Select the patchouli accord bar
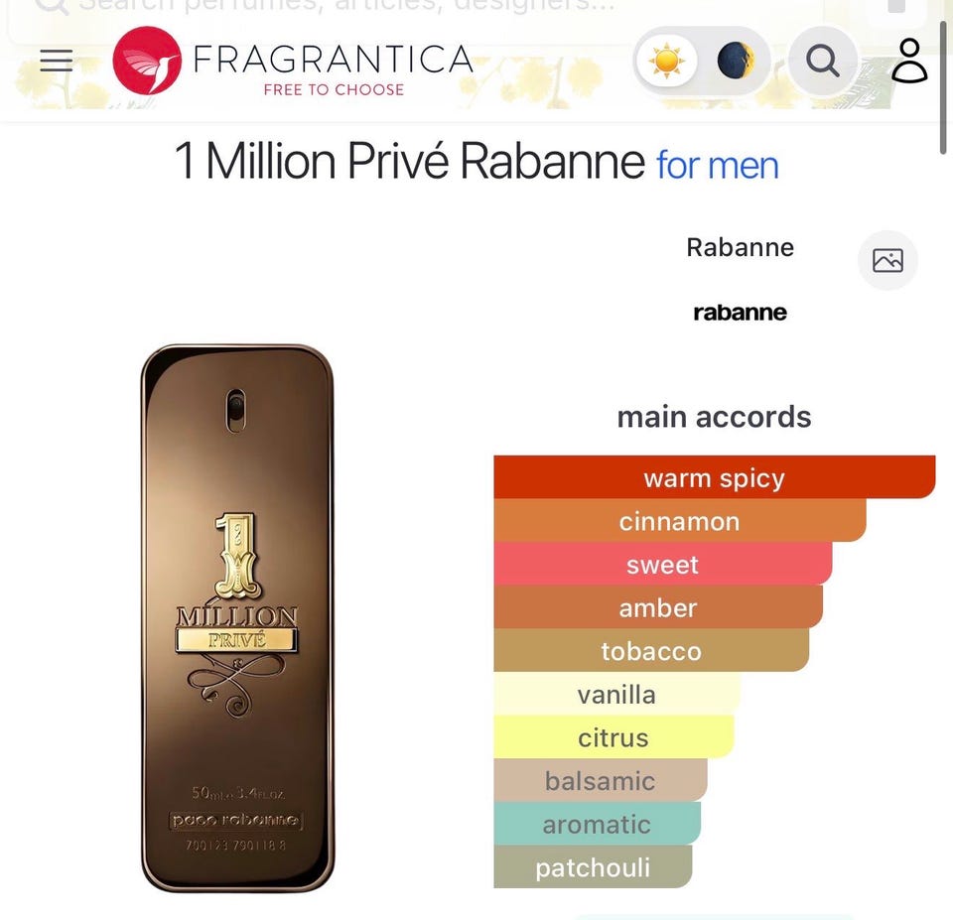The image size is (953, 920). (x=593, y=866)
